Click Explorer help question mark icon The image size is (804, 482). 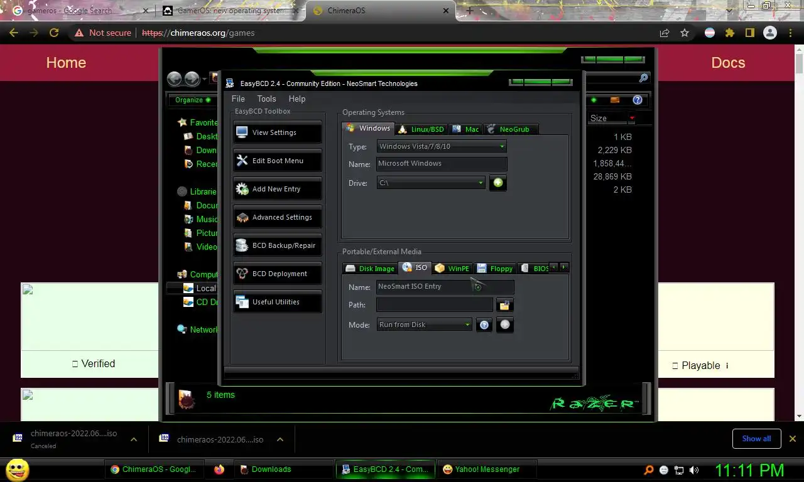click(638, 100)
